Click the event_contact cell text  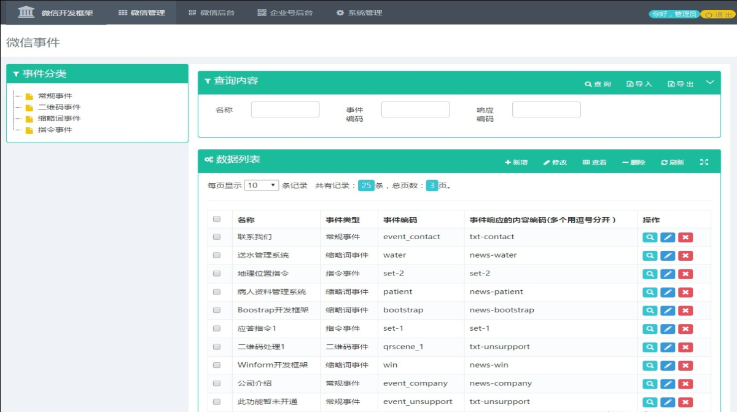pos(411,237)
